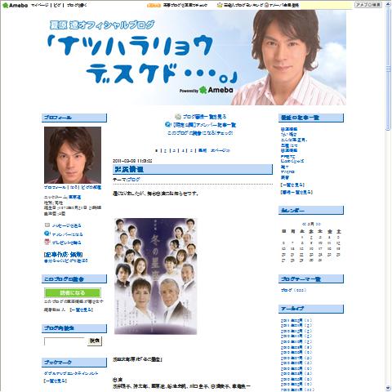The width and height of the screenshot is (392, 392).
Task: Click the send message envelope icon
Action: [x=47, y=225]
